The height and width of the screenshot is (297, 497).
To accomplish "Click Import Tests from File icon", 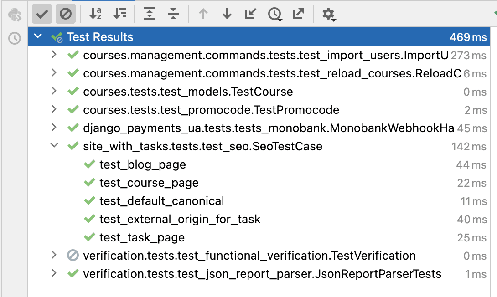I will [250, 14].
